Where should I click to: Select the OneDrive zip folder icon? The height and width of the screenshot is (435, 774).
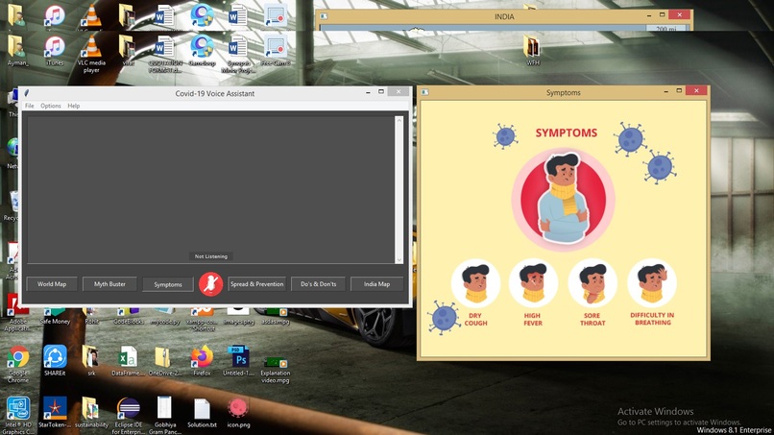pyautogui.click(x=164, y=361)
